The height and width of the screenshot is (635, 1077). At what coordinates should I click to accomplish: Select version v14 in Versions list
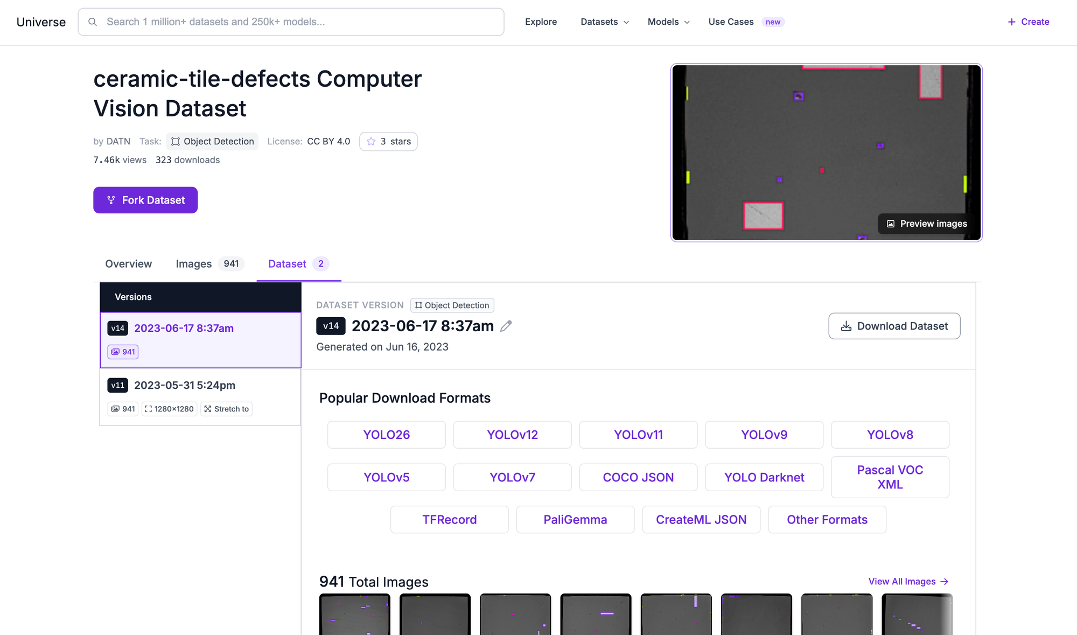coord(200,340)
